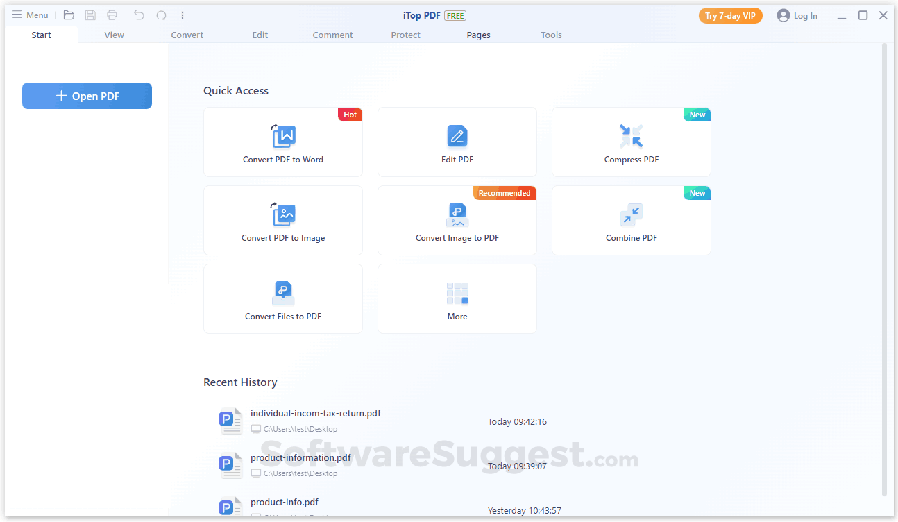
Task: Open product-information.pdf from recent history
Action: tap(300, 457)
